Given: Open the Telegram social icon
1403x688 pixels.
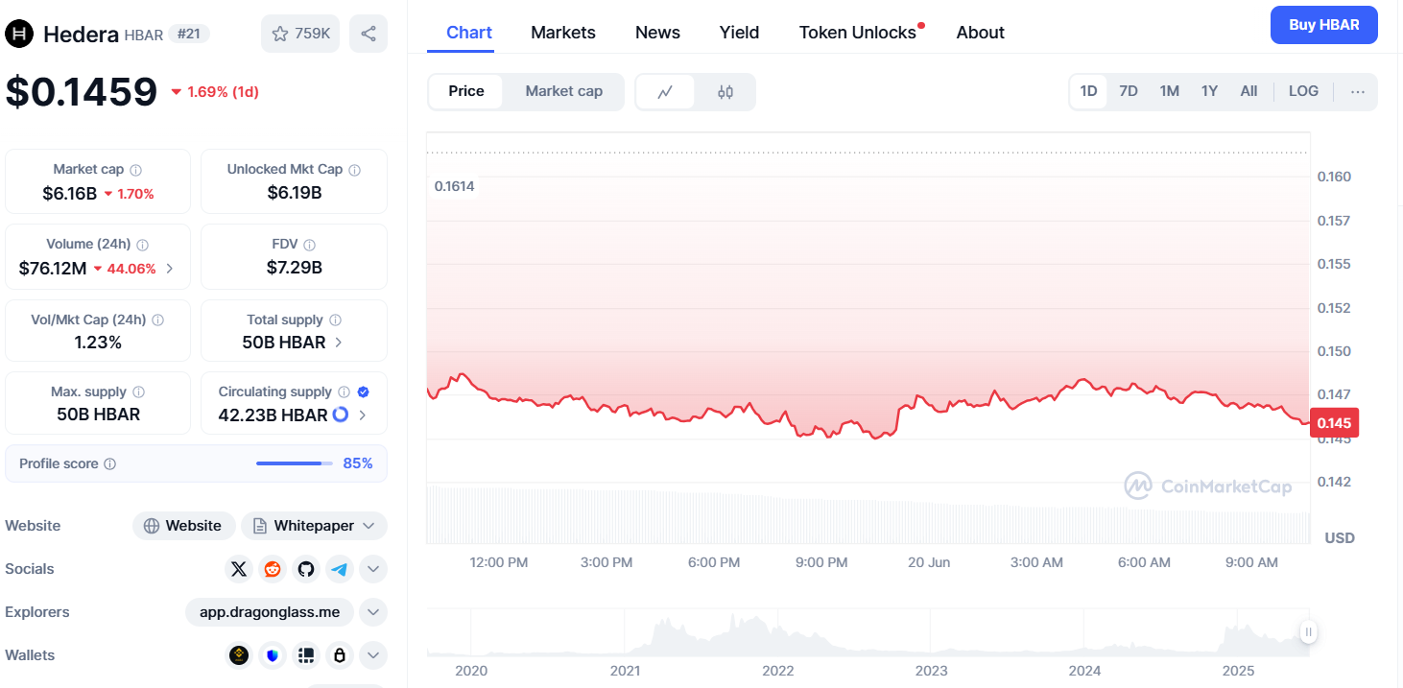Looking at the screenshot, I should click(340, 569).
